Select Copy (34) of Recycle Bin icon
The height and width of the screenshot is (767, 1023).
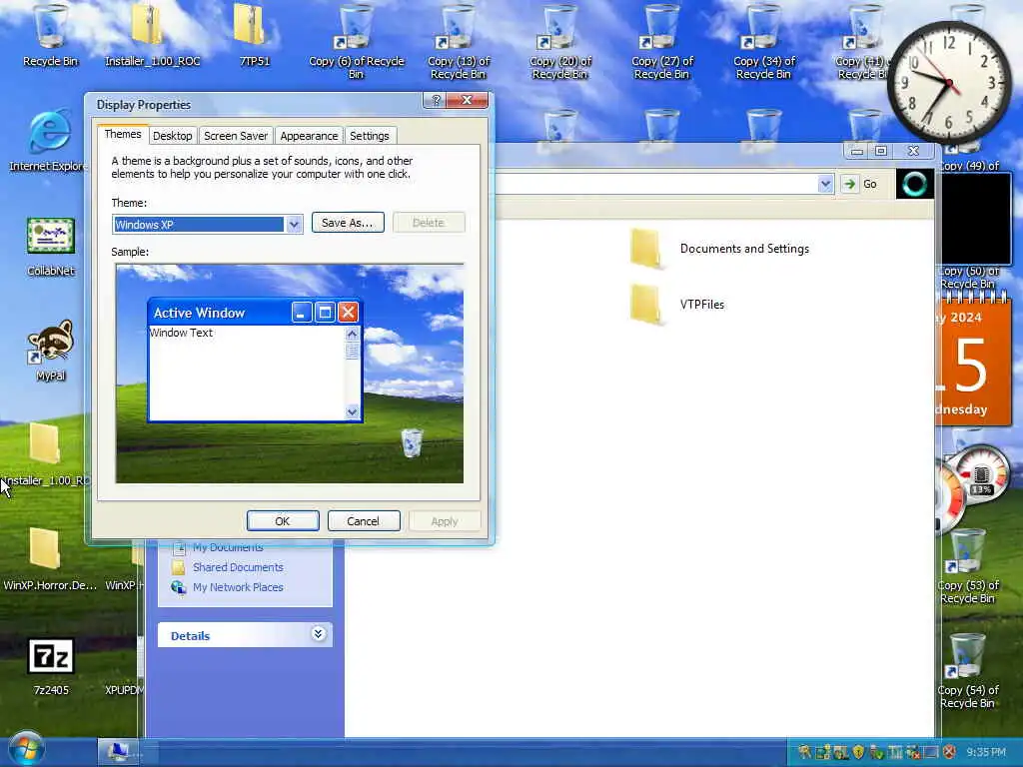tap(763, 40)
